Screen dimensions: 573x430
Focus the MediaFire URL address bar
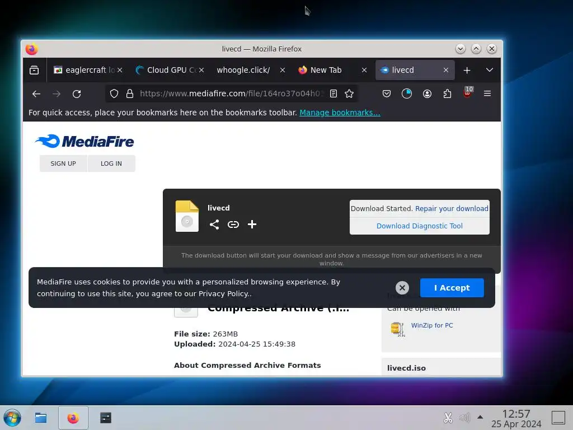point(231,94)
